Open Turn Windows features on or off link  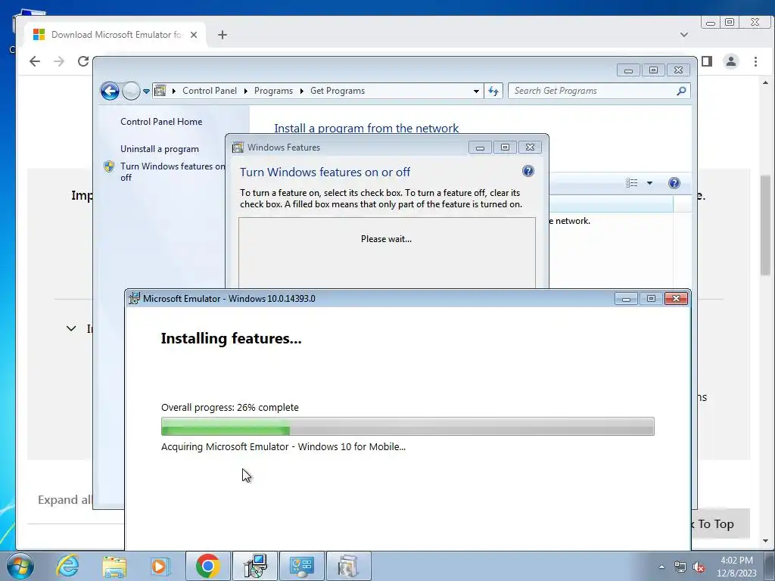[x=173, y=172]
